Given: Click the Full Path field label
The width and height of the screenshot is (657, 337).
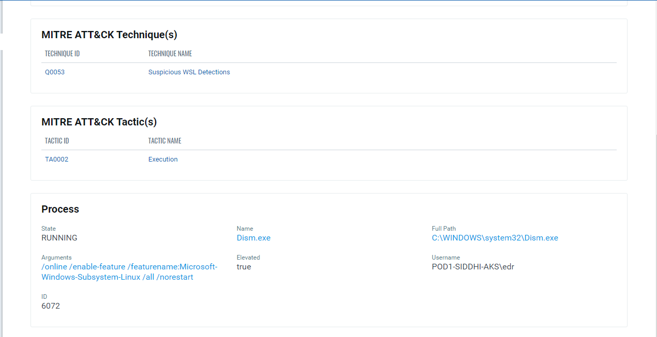Looking at the screenshot, I should pos(444,229).
